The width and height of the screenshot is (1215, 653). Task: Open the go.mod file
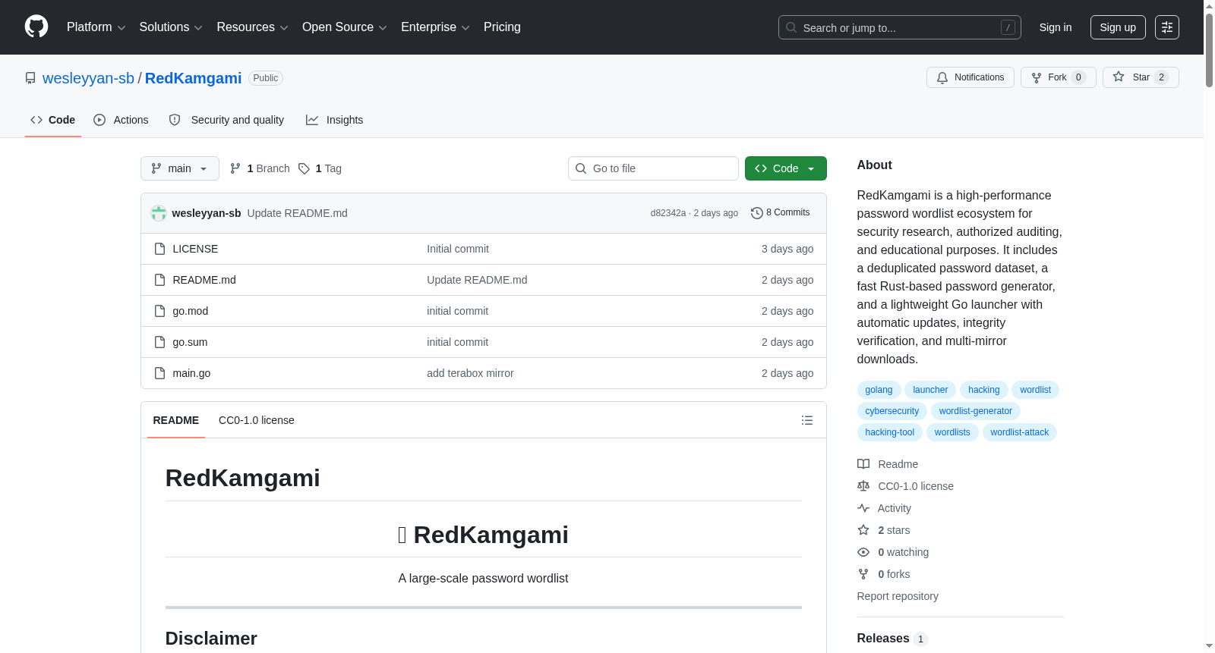pos(190,311)
